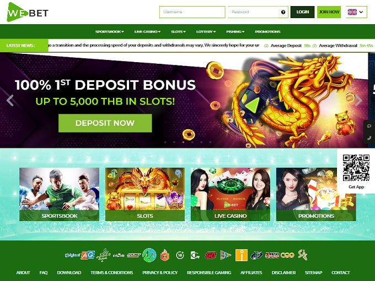Click the Login button
The width and height of the screenshot is (375, 281).
pos(303,12)
